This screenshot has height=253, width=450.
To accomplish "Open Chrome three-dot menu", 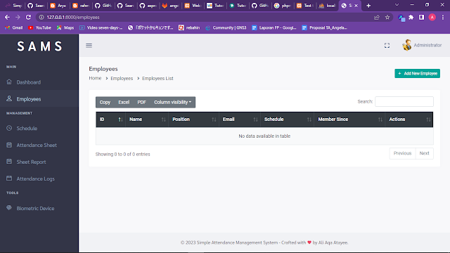I will [443, 17].
